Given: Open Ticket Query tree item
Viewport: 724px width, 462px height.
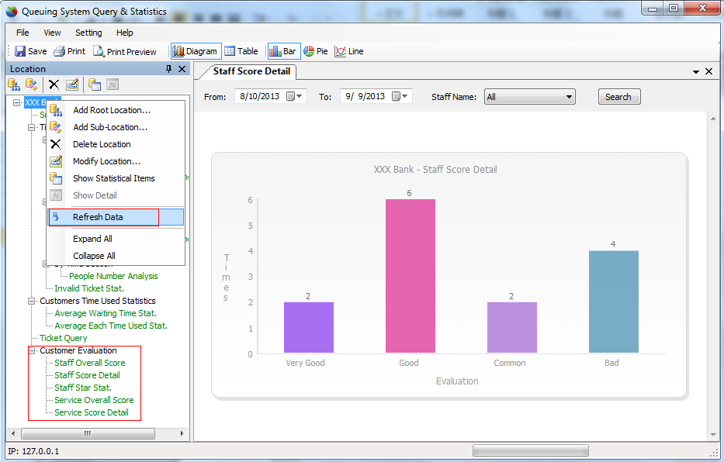Looking at the screenshot, I should [64, 338].
